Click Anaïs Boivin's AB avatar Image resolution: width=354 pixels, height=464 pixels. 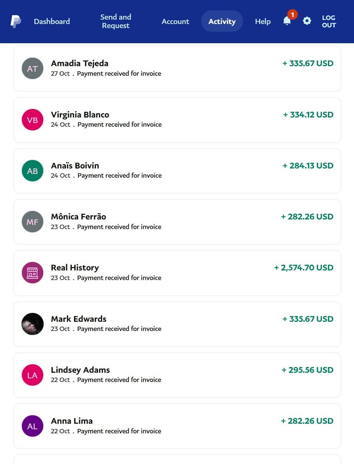click(33, 171)
